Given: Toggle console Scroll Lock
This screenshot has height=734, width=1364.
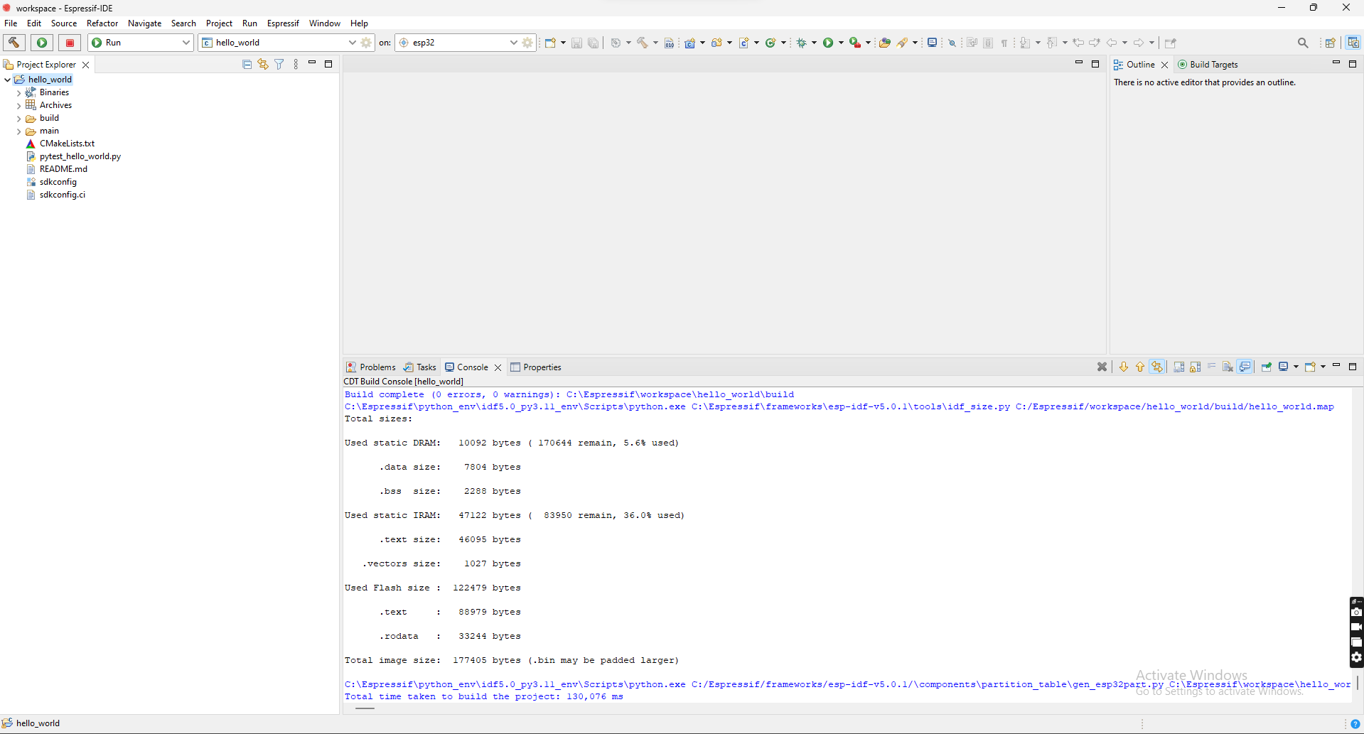Looking at the screenshot, I should (1196, 367).
